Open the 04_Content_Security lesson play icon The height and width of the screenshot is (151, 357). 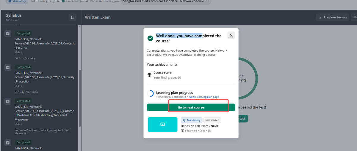tap(8, 34)
